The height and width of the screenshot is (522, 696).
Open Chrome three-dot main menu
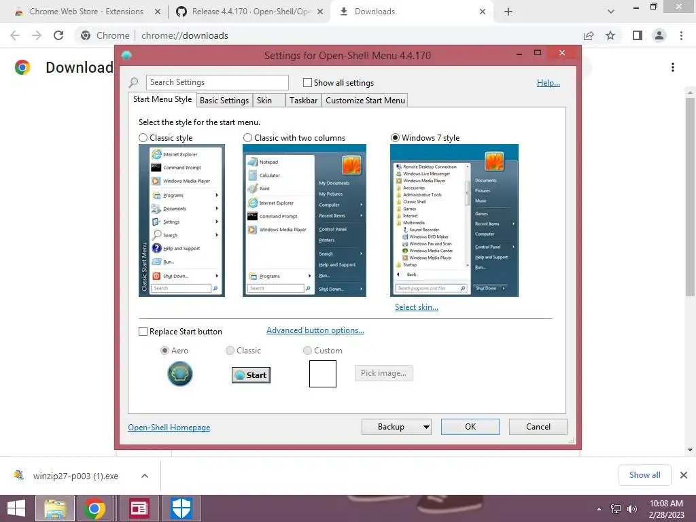tap(681, 35)
